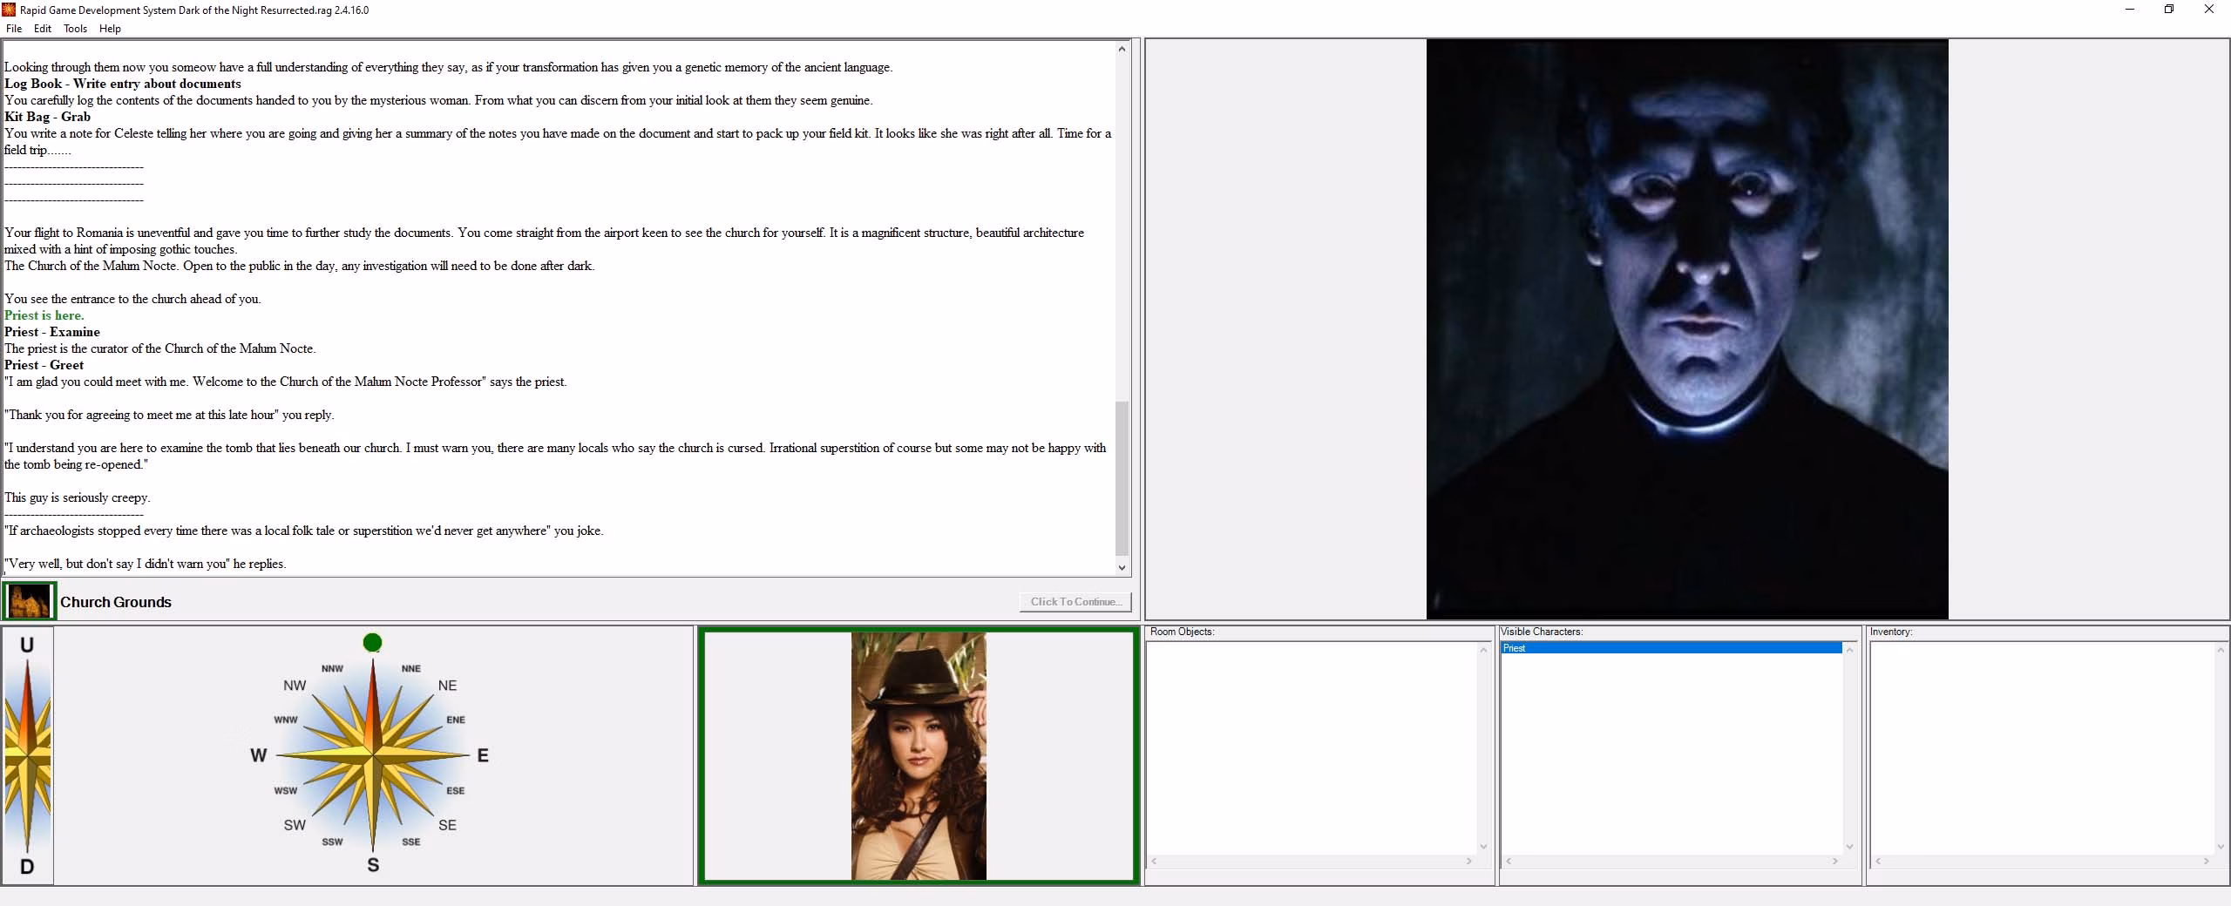2231x906 pixels.
Task: Click up arrow of Inventory scrollbar
Action: point(2221,650)
